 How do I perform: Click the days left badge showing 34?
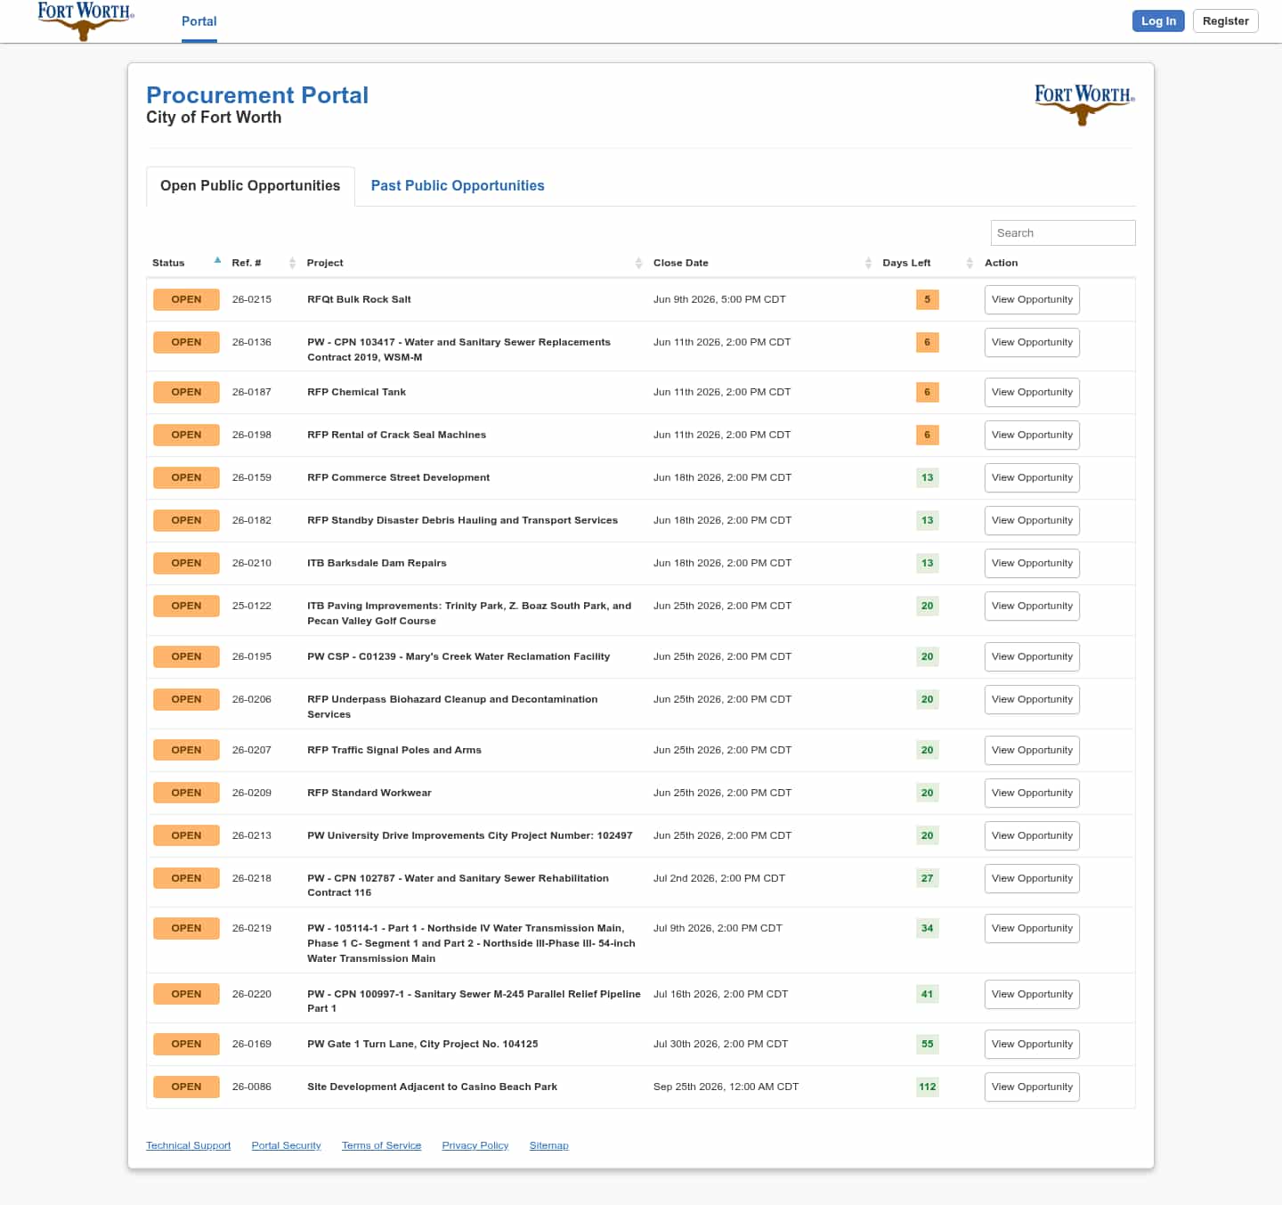(x=927, y=928)
